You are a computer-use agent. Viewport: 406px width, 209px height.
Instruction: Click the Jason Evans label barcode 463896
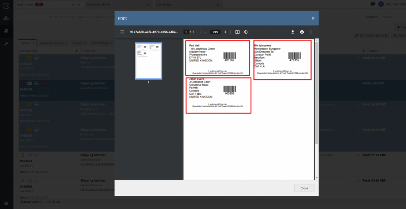(230, 90)
